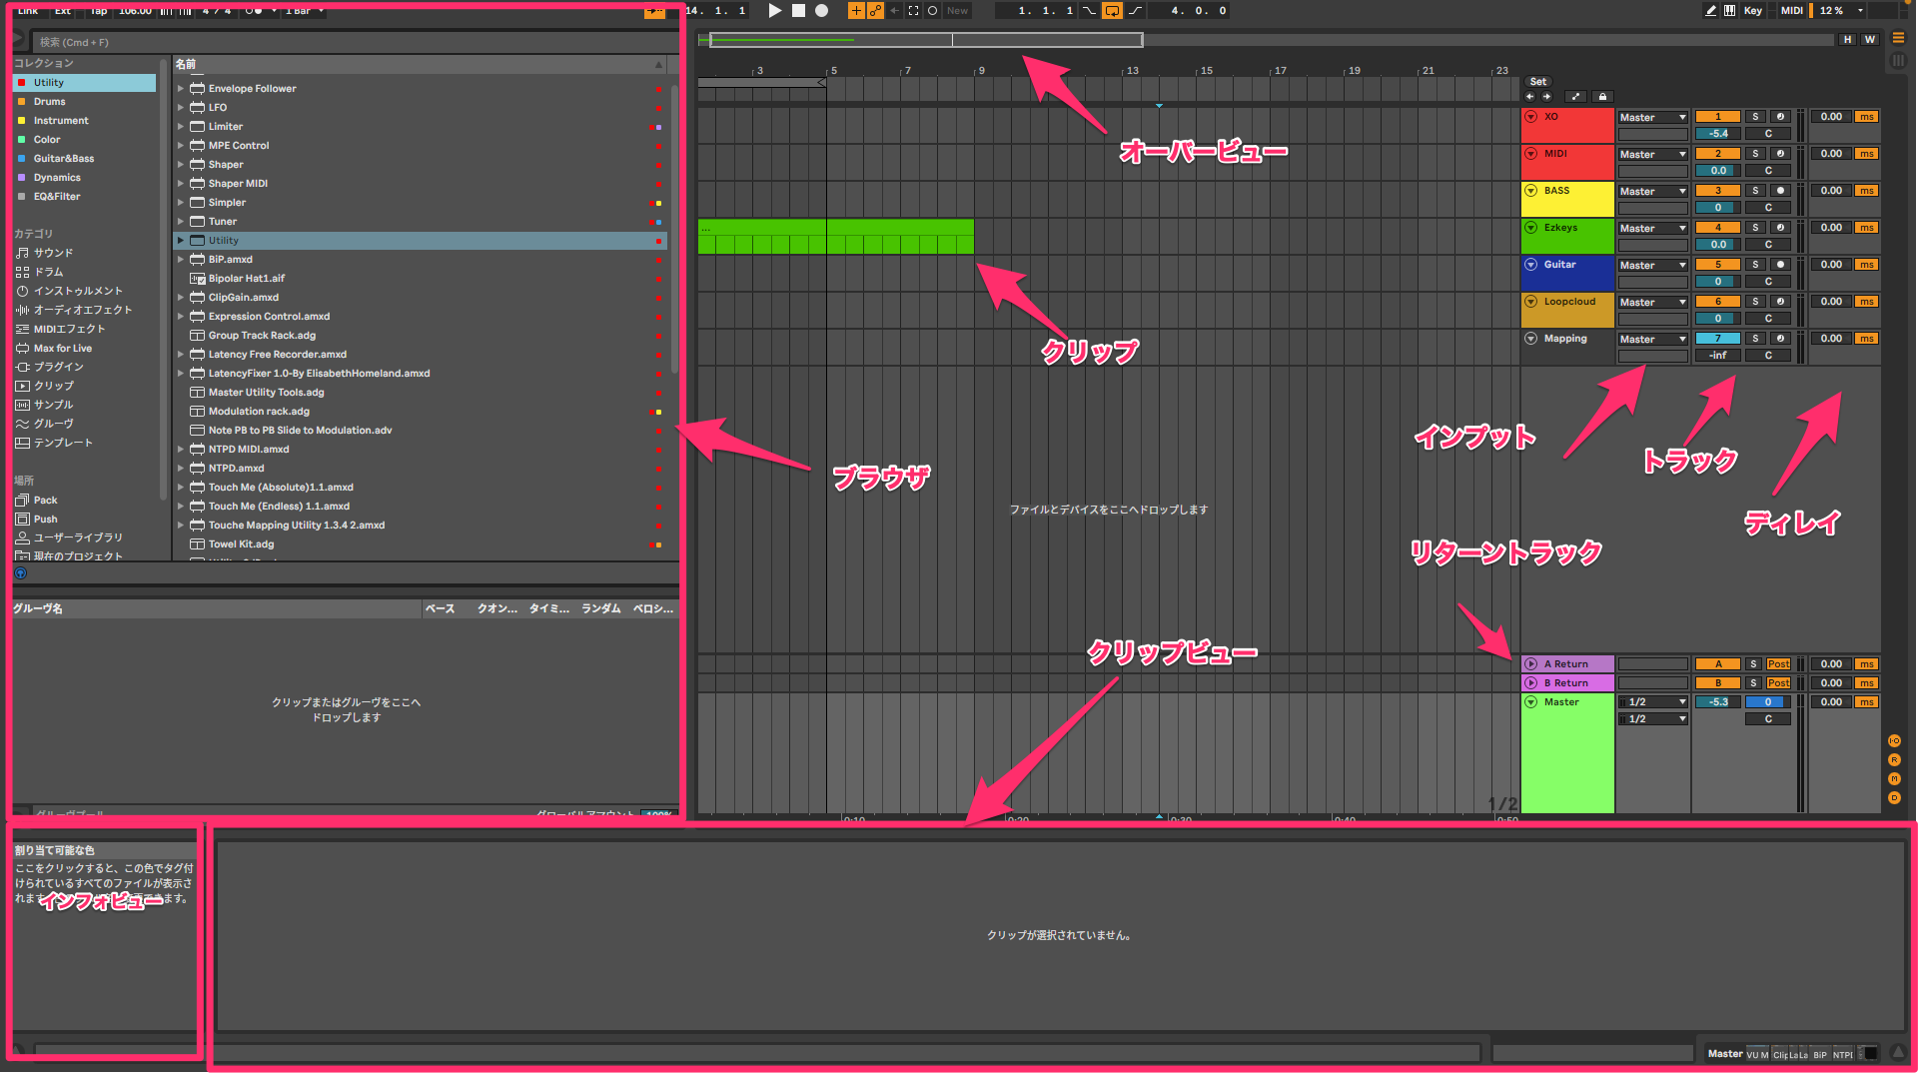Show the I-O section with round button
The image size is (1918, 1073).
[x=1894, y=741]
